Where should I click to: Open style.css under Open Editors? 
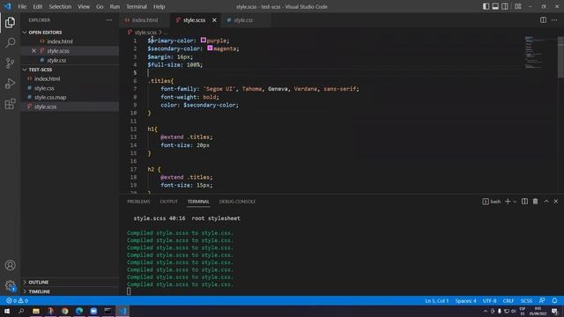click(x=70, y=60)
